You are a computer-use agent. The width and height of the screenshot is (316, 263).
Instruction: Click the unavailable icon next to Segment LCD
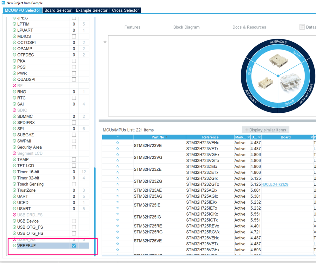[14, 153]
